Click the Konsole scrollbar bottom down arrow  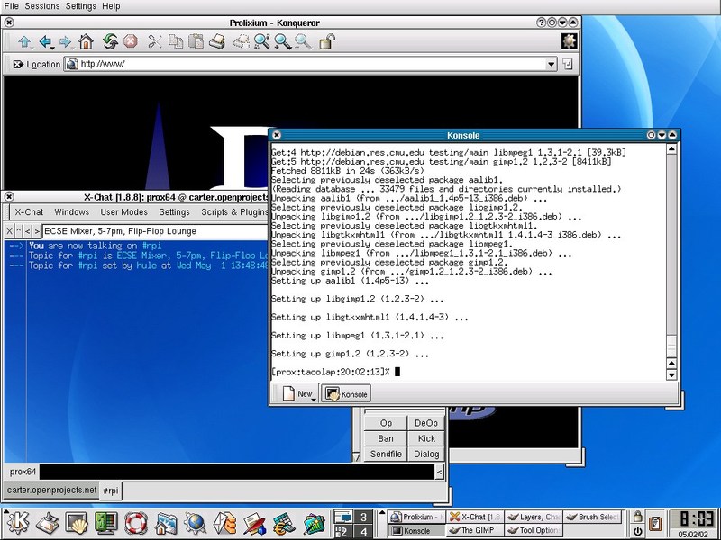[671, 374]
